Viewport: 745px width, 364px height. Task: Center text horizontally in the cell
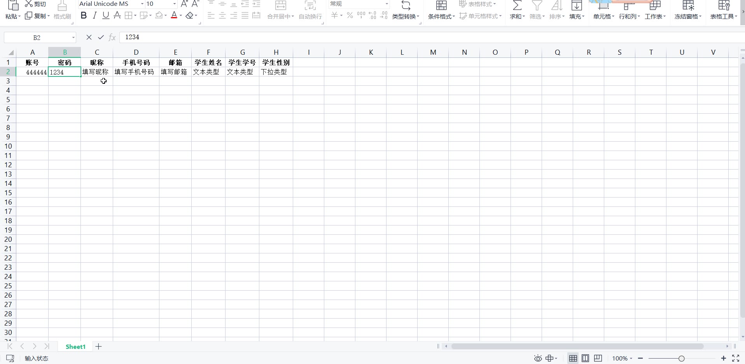tap(222, 16)
